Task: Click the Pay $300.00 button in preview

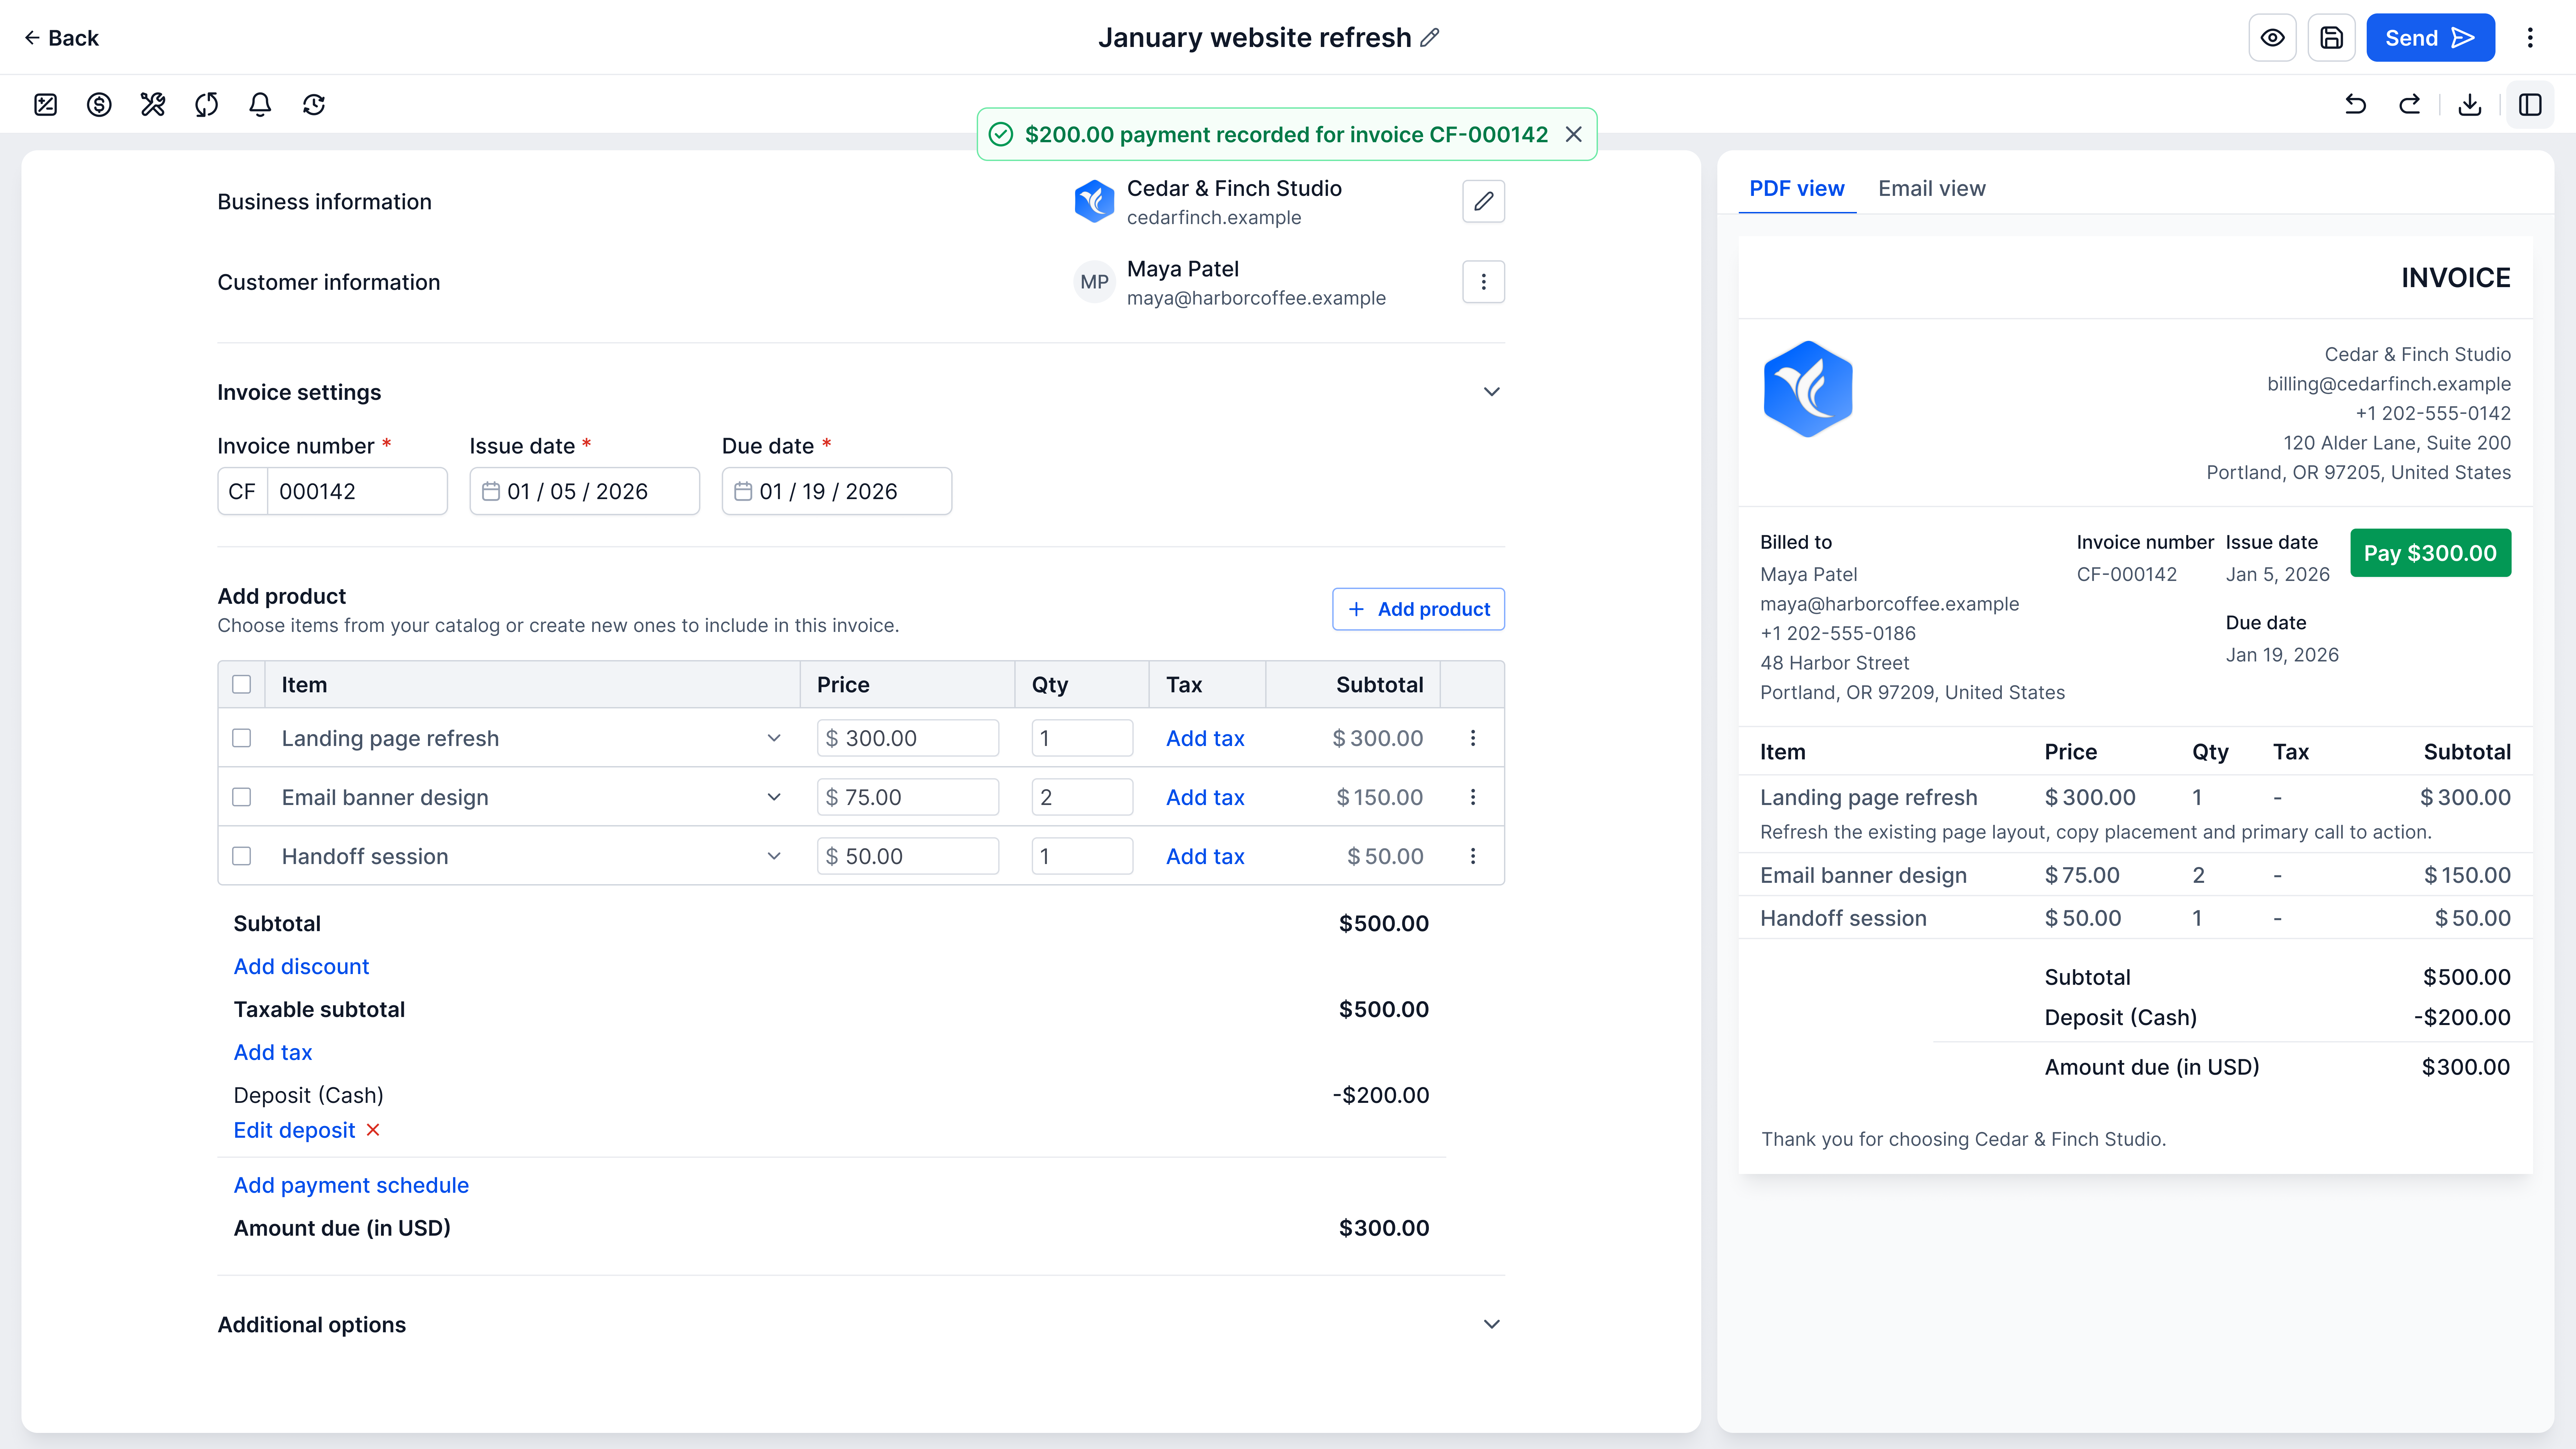Action: coord(2430,553)
